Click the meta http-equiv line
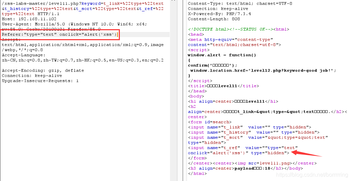 (230, 39)
